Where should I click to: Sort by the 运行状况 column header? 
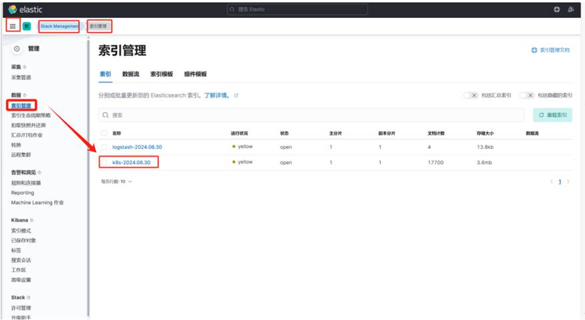[239, 133]
